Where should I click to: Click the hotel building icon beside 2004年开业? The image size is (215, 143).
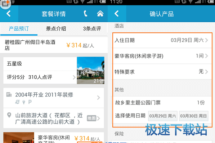tap(9, 95)
